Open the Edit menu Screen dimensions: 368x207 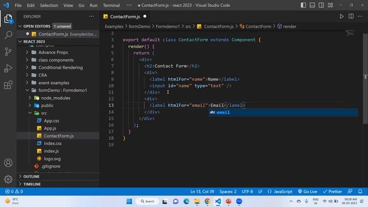coord(30,5)
